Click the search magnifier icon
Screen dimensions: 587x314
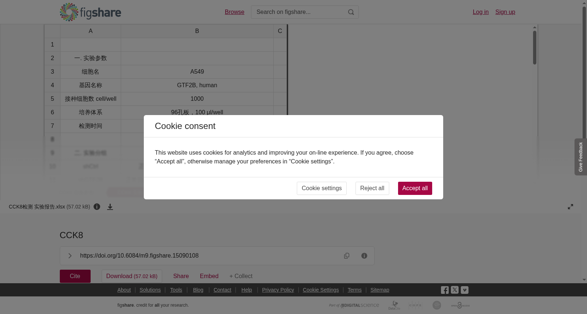click(351, 12)
